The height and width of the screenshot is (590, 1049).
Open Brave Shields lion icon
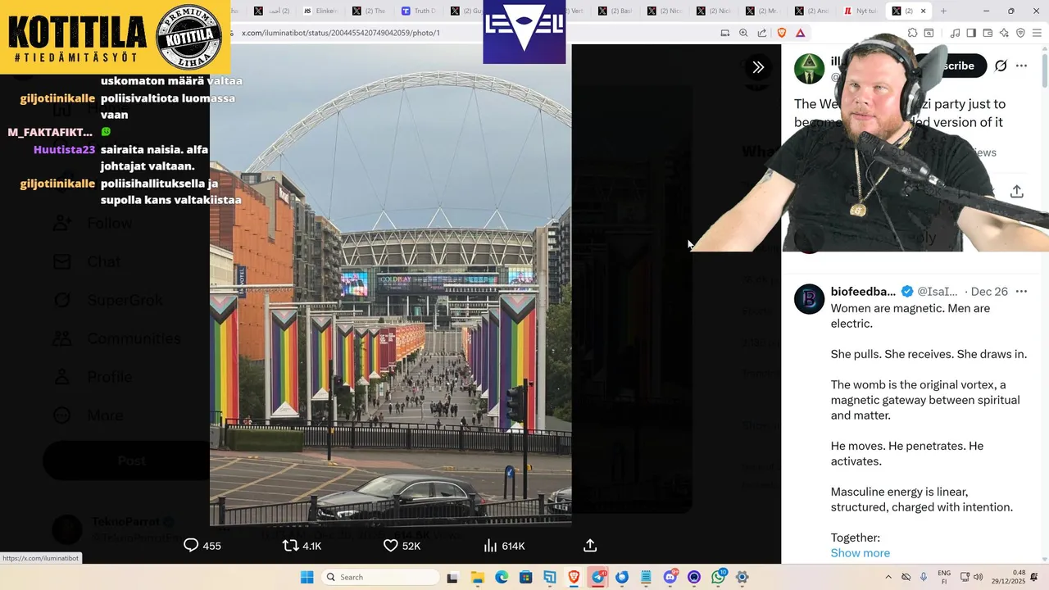point(781,33)
